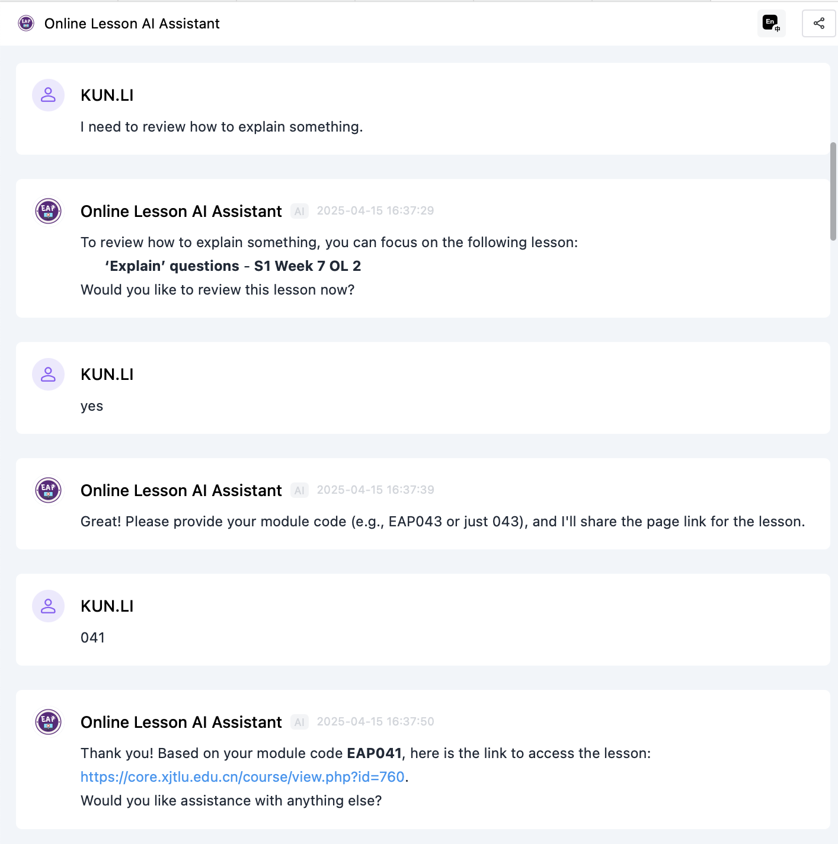This screenshot has height=844, width=838.
Task: Click the AI badge next to 16:37:50
Action: tap(299, 722)
